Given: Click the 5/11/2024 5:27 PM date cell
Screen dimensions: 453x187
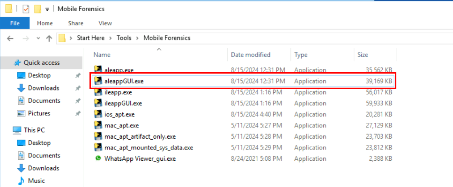Looking at the screenshot, I should pyautogui.click(x=256, y=126).
